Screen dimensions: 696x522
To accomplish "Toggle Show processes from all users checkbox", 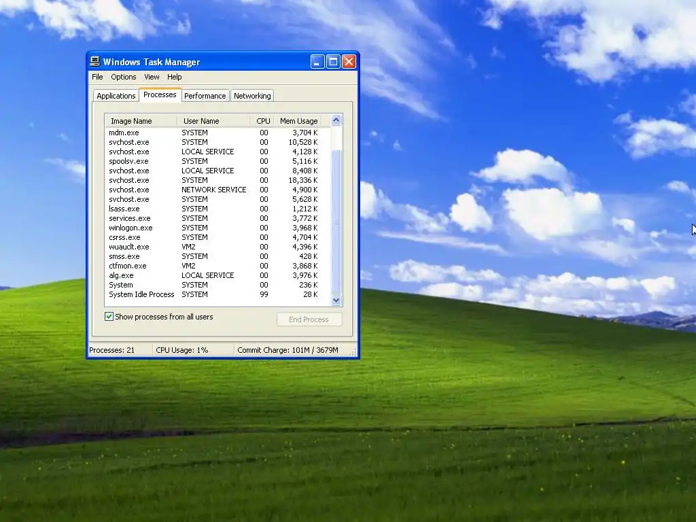I will (x=109, y=317).
